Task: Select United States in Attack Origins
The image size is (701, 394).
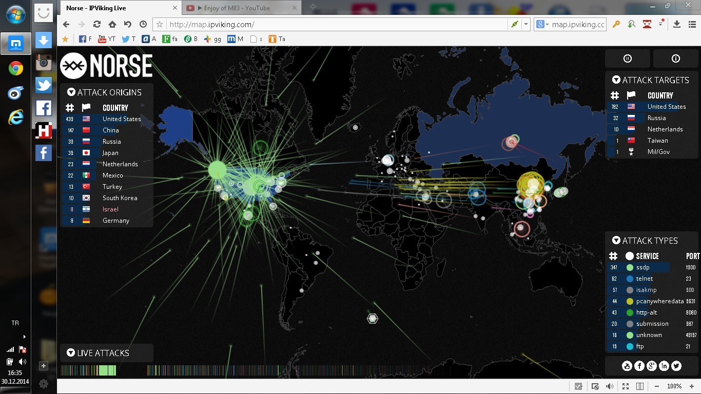Action: pyautogui.click(x=107, y=119)
